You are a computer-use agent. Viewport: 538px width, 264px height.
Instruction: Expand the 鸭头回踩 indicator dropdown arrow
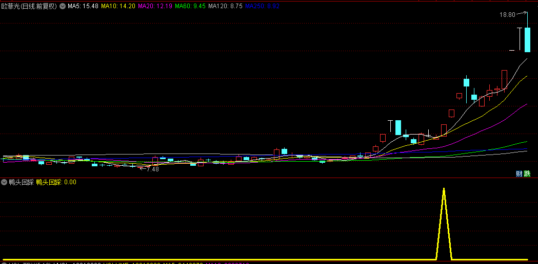click(x=5, y=182)
